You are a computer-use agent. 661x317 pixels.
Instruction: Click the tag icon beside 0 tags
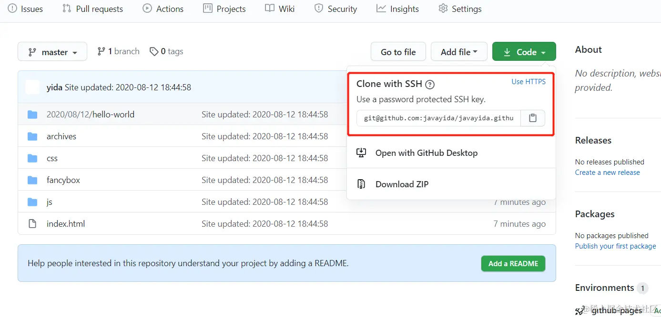[154, 51]
